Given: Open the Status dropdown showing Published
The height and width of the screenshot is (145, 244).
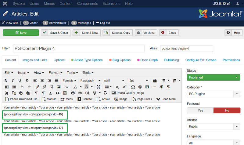Looking at the screenshot, I should [x=213, y=78].
